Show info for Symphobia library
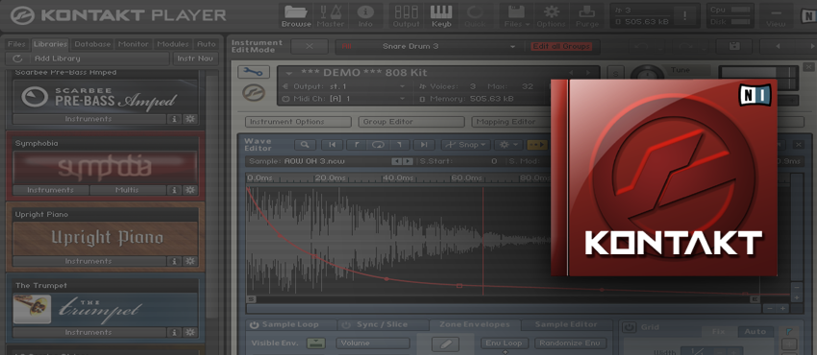 [x=174, y=190]
